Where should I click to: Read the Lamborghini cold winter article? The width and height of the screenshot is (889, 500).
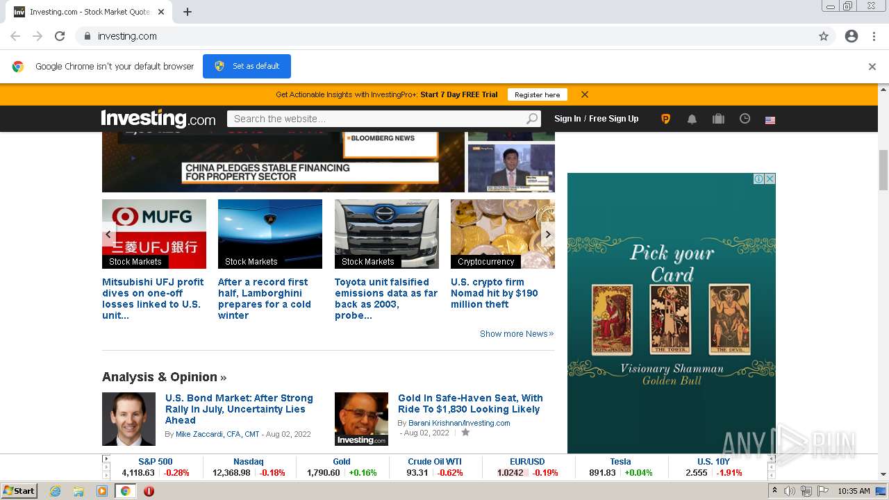(265, 299)
